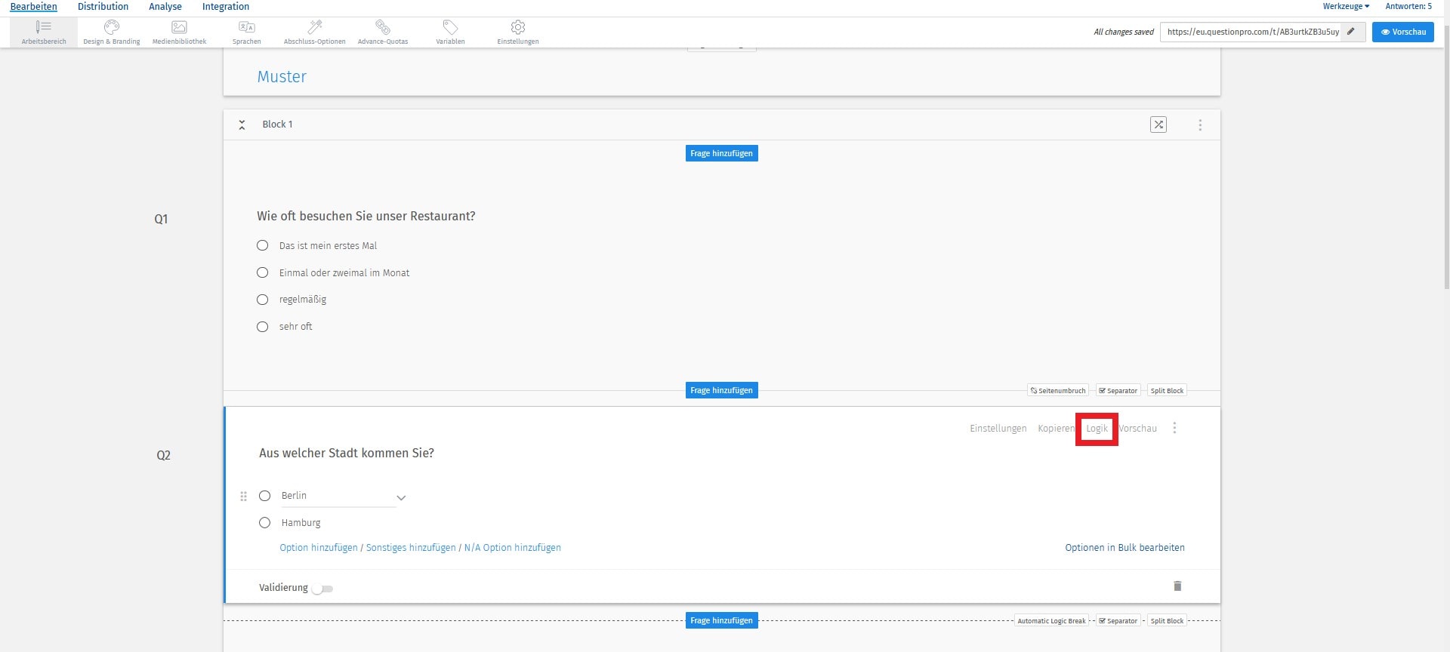
Task: Click the Berlin option text field
Action: 338,496
